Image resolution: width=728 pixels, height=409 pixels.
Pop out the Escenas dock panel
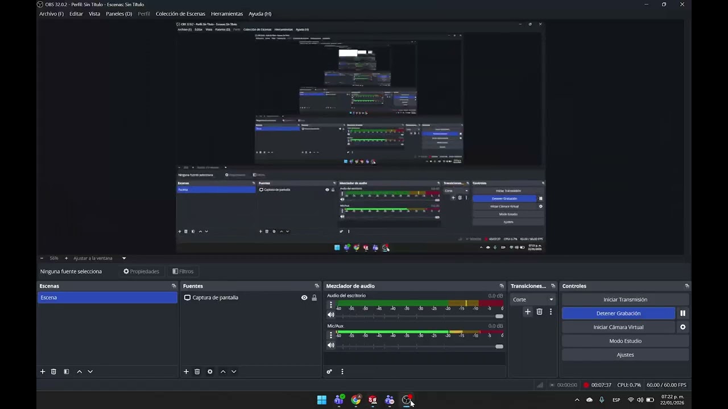coord(173,286)
